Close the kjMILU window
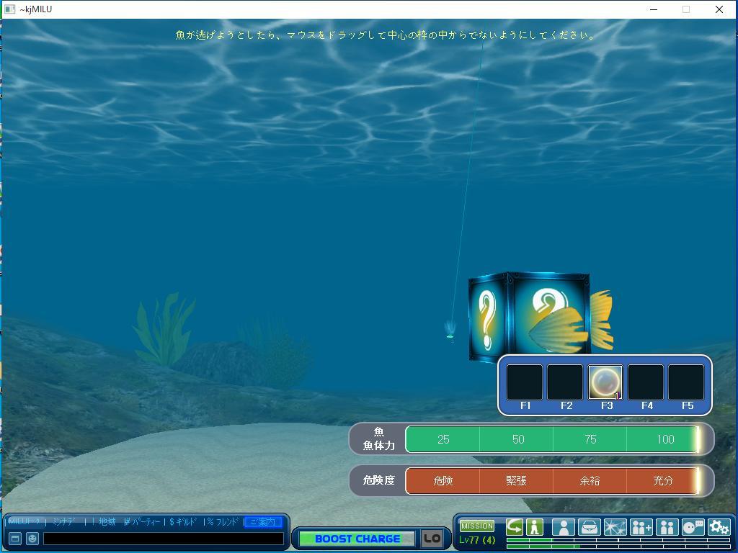This screenshot has width=738, height=553. click(x=719, y=9)
